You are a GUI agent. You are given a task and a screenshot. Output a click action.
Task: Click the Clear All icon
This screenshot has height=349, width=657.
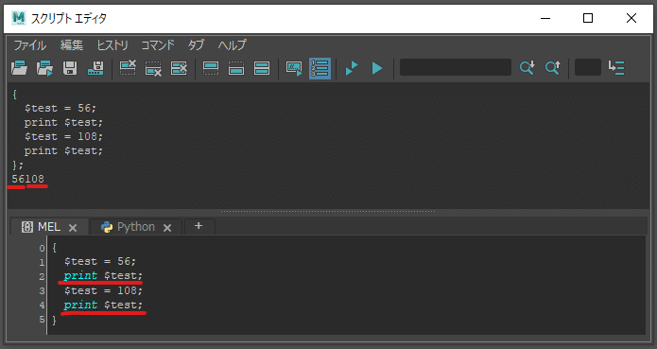click(179, 68)
